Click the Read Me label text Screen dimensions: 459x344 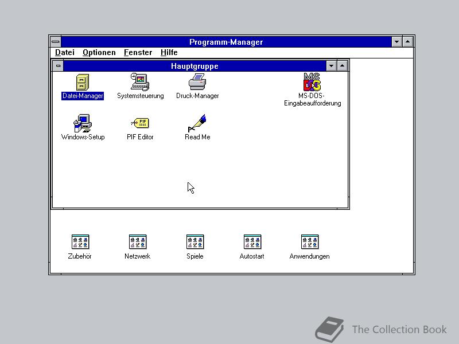pos(197,137)
